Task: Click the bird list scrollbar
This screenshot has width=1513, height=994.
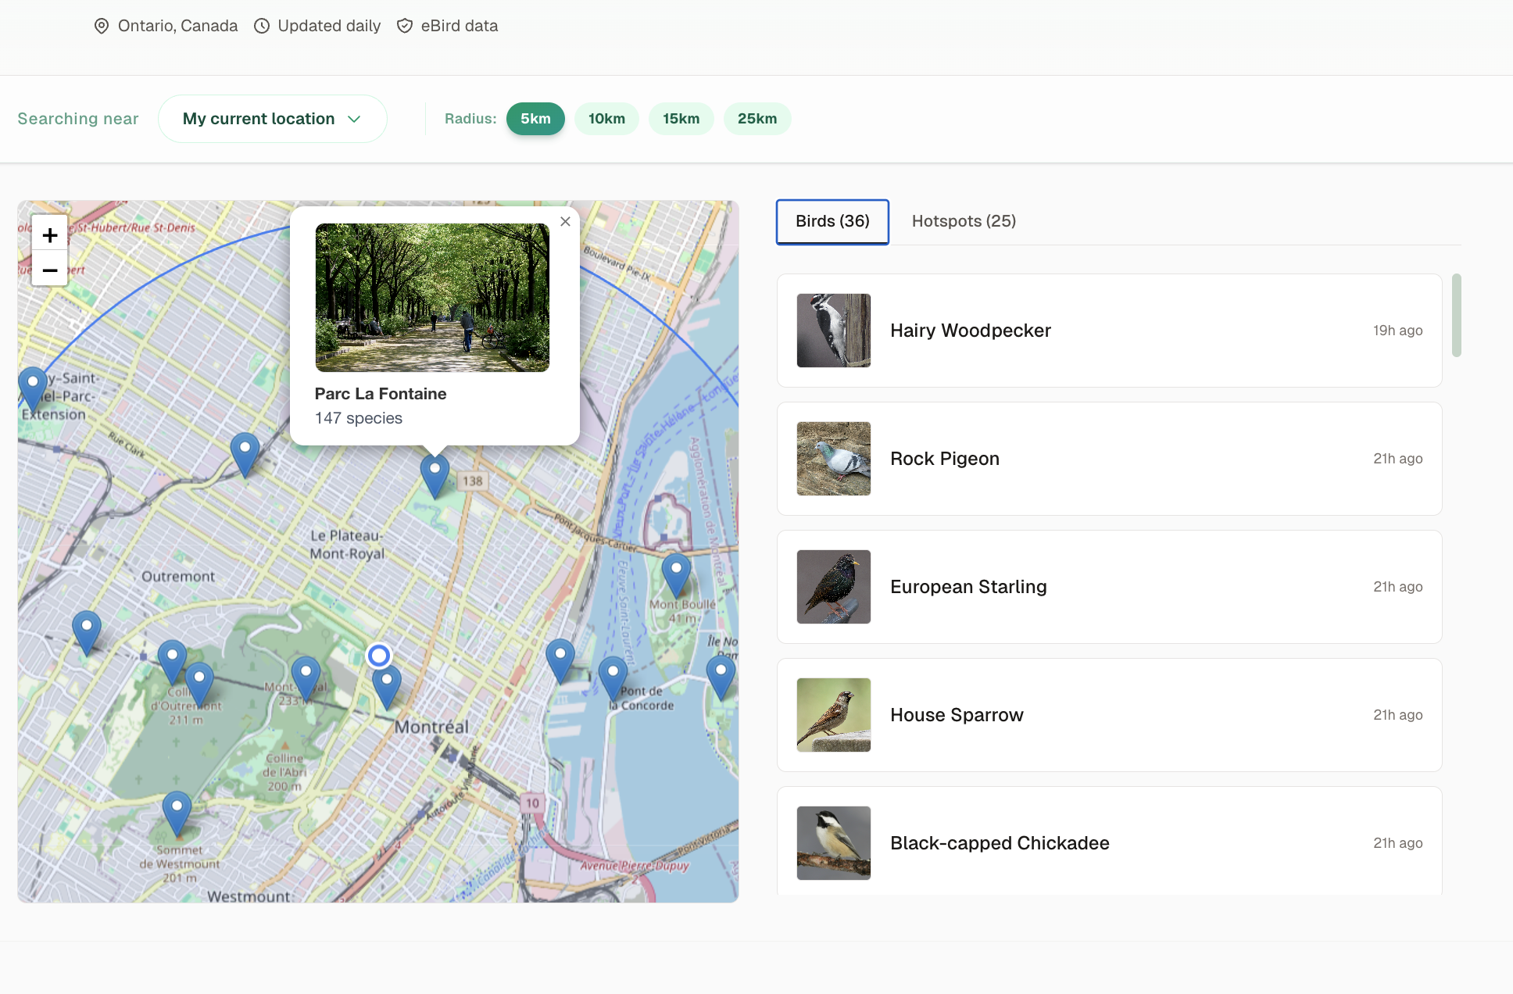Action: (x=1456, y=315)
